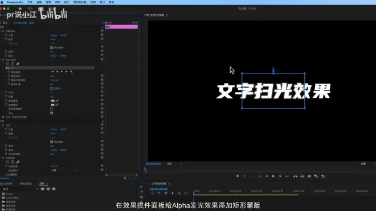
Task: Open Comparison View in Program Monitor
Action: (316, 176)
